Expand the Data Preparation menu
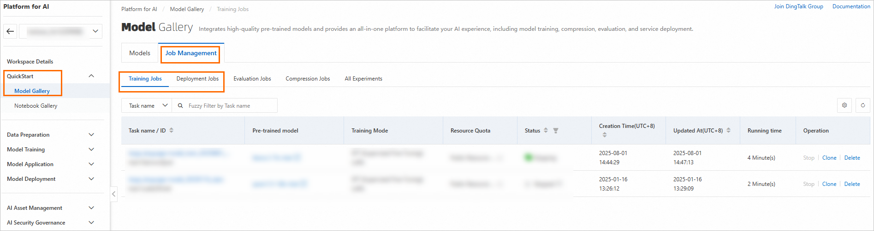Image resolution: width=874 pixels, height=231 pixels. (91, 135)
